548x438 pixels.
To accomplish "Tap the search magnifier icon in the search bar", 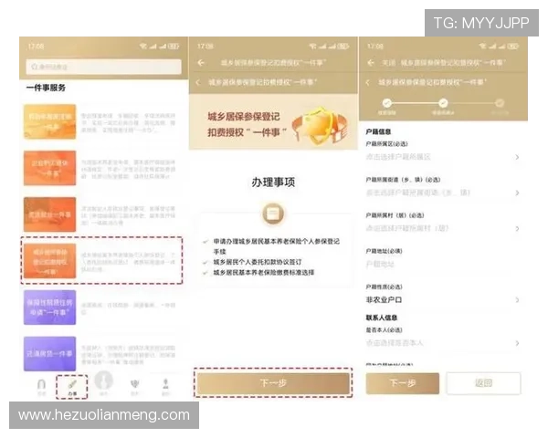I will click(x=35, y=67).
